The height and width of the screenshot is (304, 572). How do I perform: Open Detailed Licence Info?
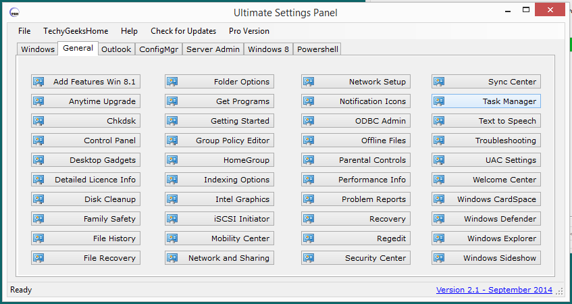coord(86,180)
